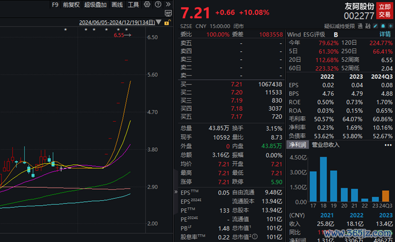This screenshot has width=395, height=242.
Task: Set a price alert with bell icon
Action: [x=383, y=26]
